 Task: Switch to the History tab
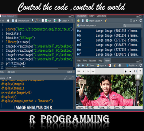coord(92,16)
